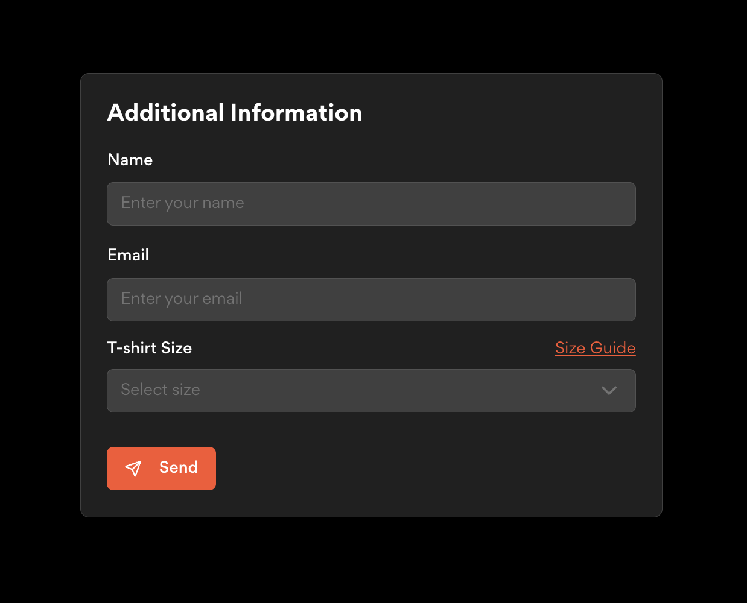Open the Size Guide link

(595, 348)
